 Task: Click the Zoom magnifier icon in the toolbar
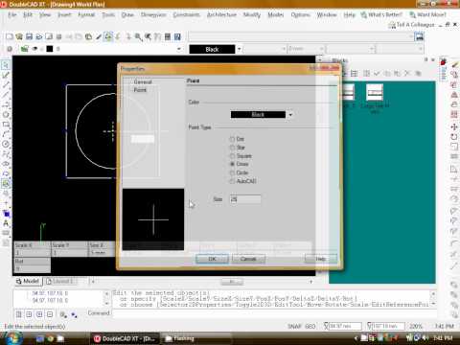(138, 36)
